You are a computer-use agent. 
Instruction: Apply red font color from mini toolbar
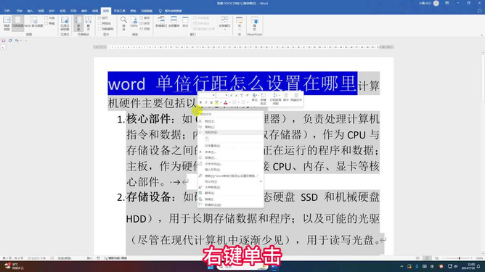(x=226, y=102)
